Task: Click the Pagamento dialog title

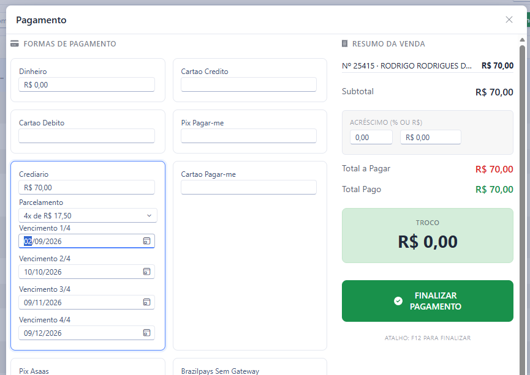Action: [41, 20]
